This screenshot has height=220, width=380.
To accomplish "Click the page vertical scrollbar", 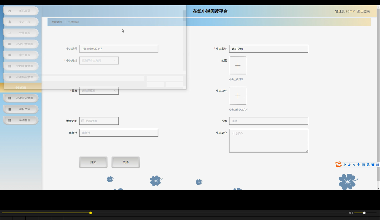I will click(378, 95).
